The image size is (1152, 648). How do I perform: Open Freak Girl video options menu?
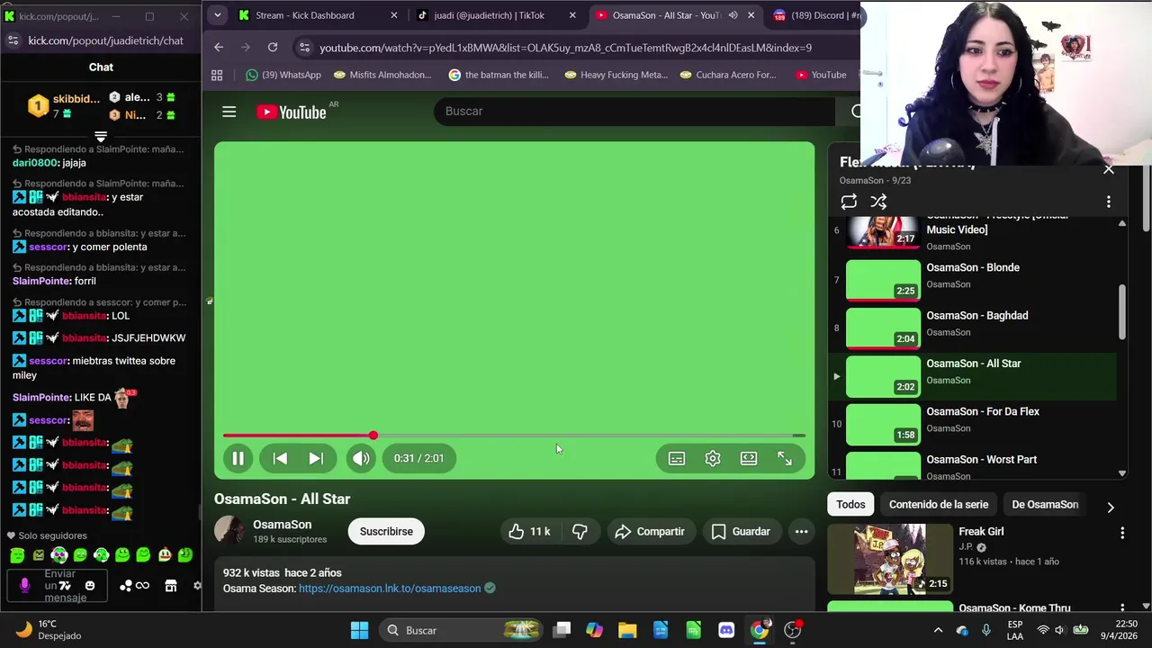click(x=1122, y=533)
